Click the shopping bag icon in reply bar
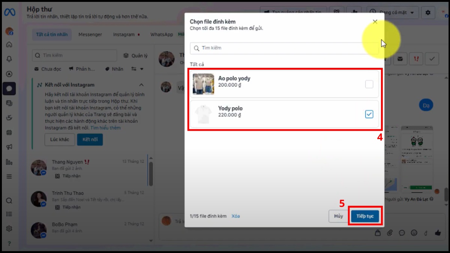 coord(378,233)
